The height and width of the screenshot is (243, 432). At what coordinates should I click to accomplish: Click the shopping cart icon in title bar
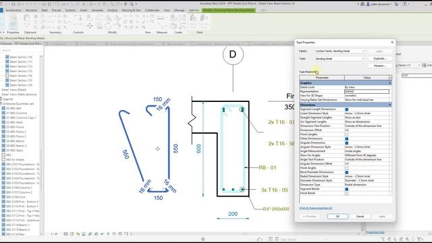(x=396, y=4)
